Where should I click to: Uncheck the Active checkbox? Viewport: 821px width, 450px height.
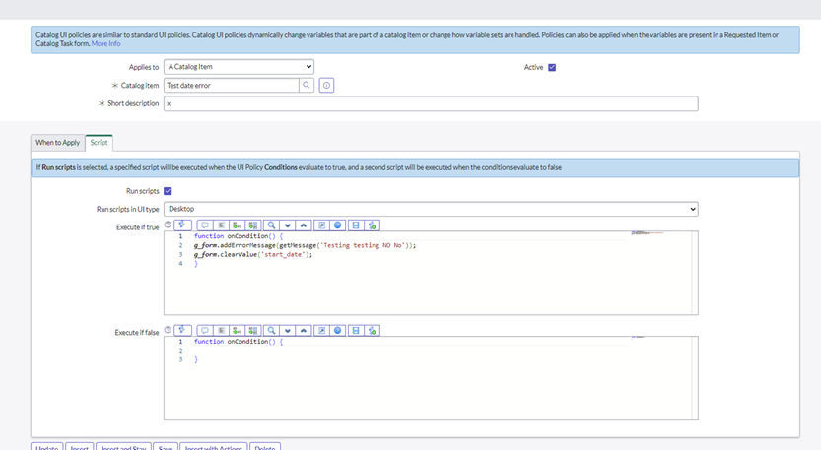[x=552, y=68]
